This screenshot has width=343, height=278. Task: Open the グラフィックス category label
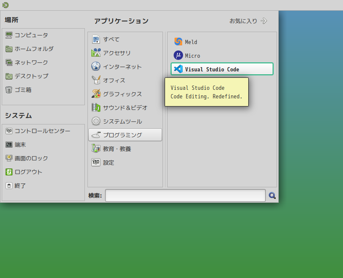(123, 94)
